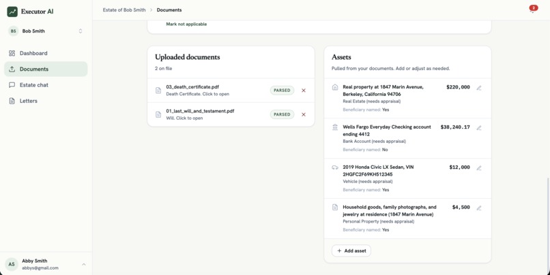Click the $38,240.17 value
Image resolution: width=550 pixels, height=275 pixels.
click(x=455, y=127)
